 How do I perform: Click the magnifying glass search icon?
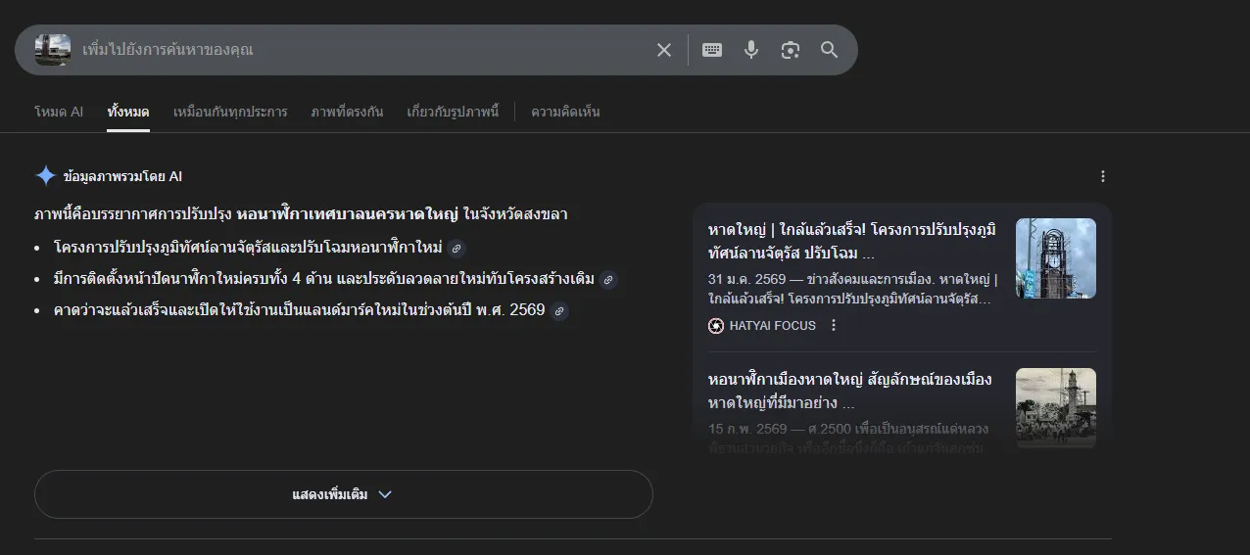(x=830, y=50)
